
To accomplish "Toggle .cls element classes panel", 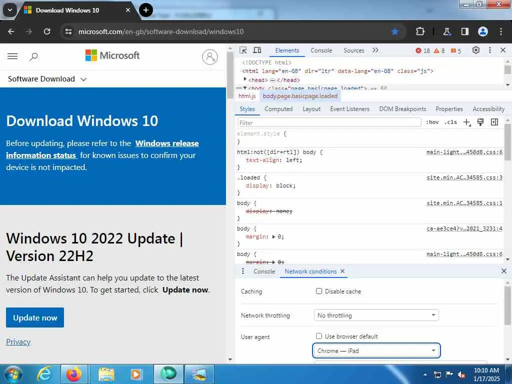I will click(450, 122).
